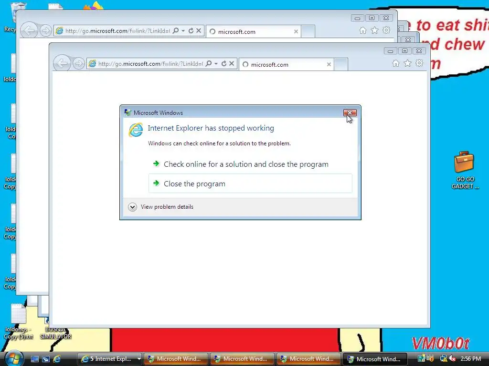Open address dropdown arrow in front IE window
The height and width of the screenshot is (366, 489).
pyautogui.click(x=216, y=63)
